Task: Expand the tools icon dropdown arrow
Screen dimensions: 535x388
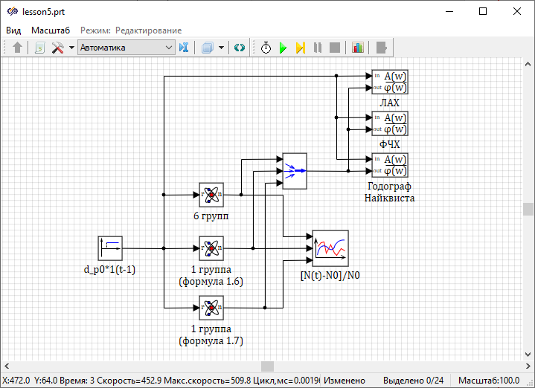Action: tap(71, 48)
